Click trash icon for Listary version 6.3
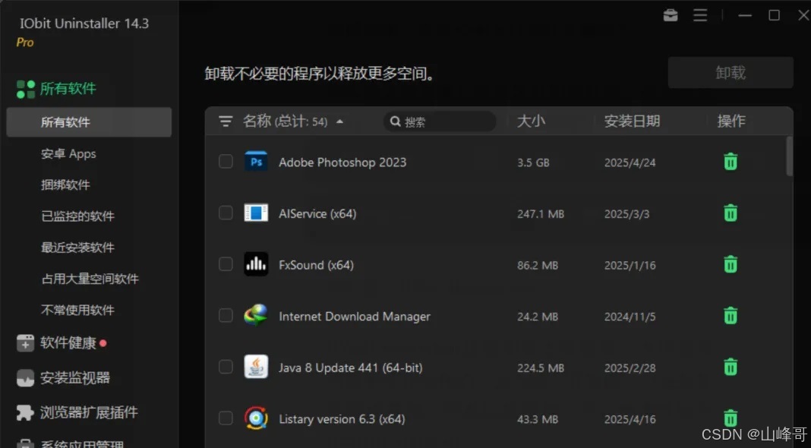811x448 pixels. tap(731, 418)
